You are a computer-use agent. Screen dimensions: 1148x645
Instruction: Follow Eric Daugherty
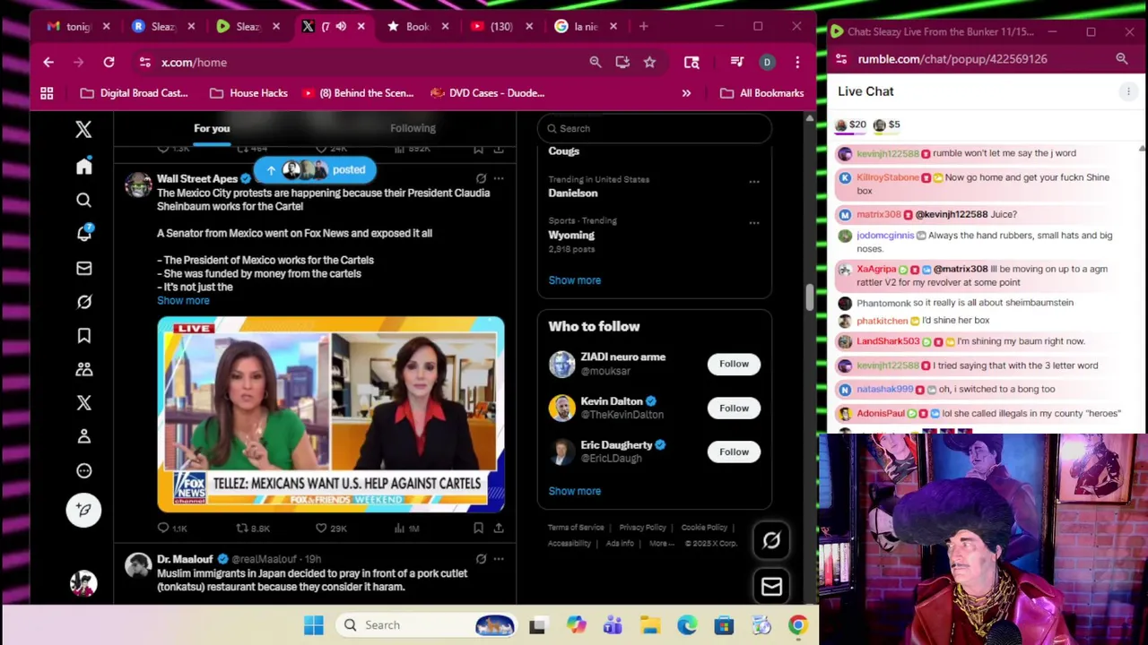point(734,452)
